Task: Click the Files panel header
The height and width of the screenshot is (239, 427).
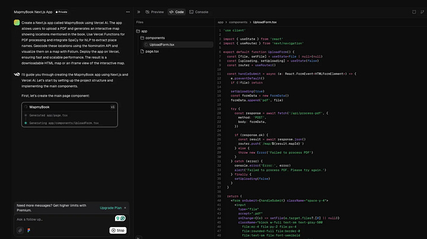Action: pyautogui.click(x=140, y=23)
